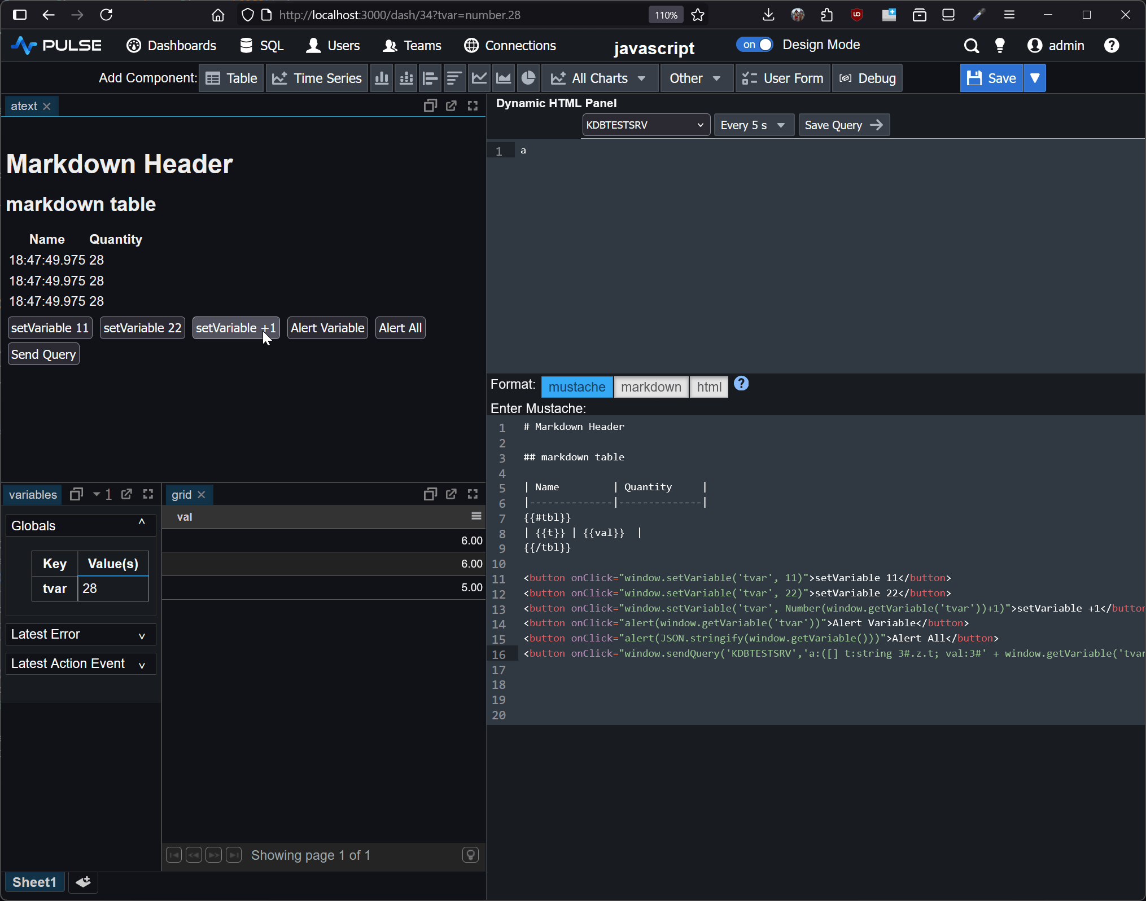Open the Other components dropdown
The image size is (1146, 901).
[696, 78]
